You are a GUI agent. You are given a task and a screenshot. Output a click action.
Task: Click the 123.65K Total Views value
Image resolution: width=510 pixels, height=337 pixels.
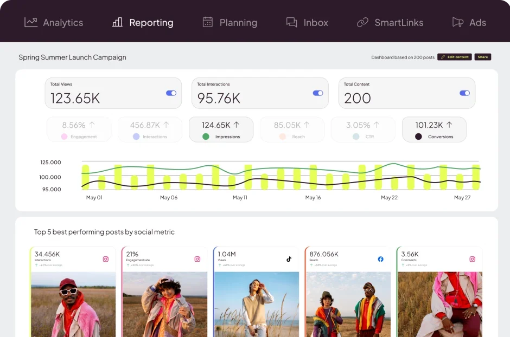tap(75, 99)
